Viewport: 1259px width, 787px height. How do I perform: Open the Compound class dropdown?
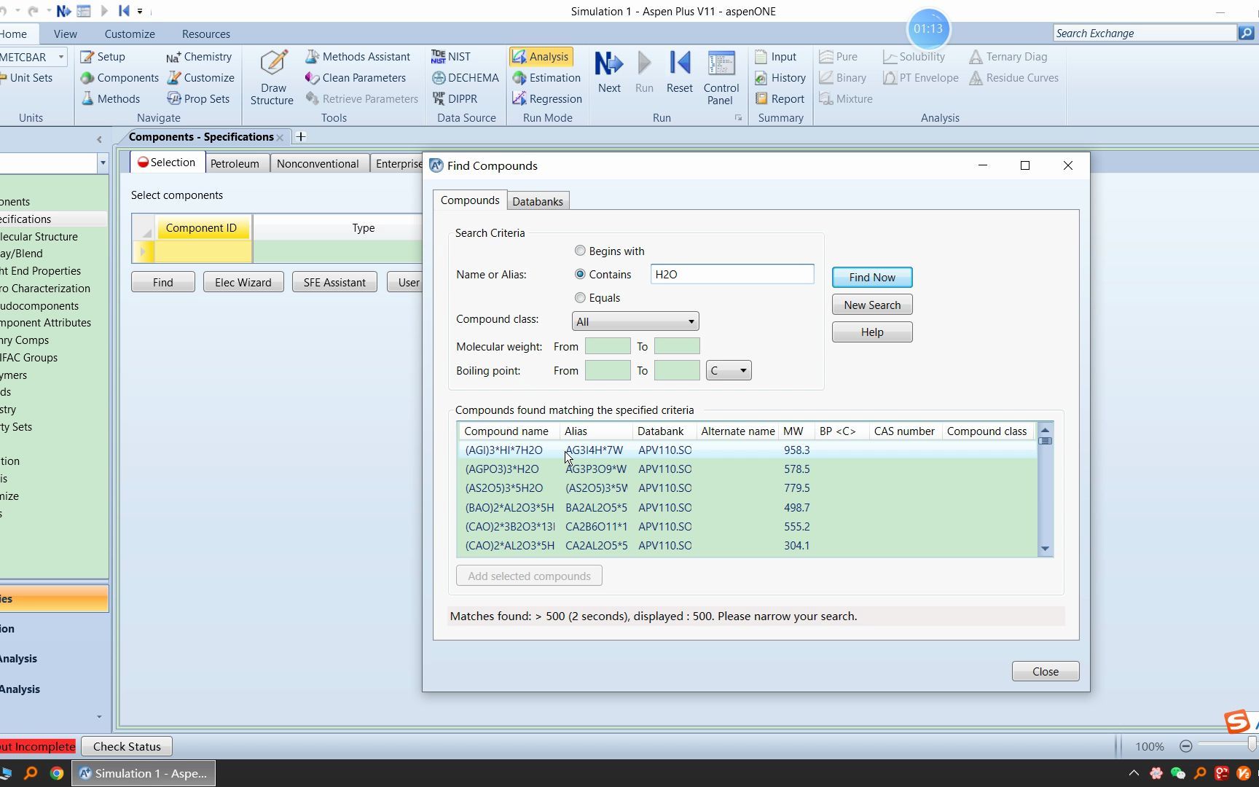[635, 321]
